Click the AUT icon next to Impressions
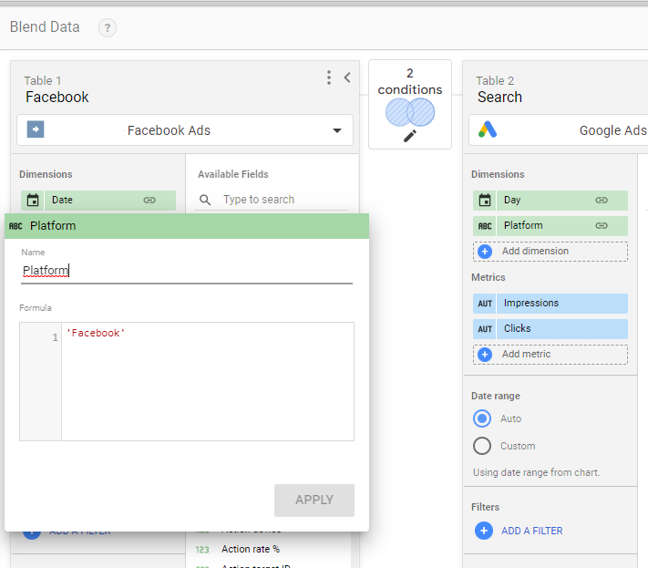 485,304
